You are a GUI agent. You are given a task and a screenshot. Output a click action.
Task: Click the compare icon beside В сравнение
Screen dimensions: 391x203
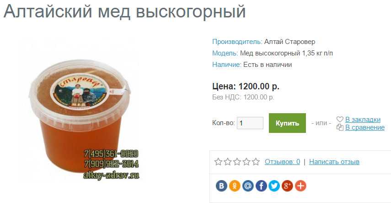click(x=340, y=127)
